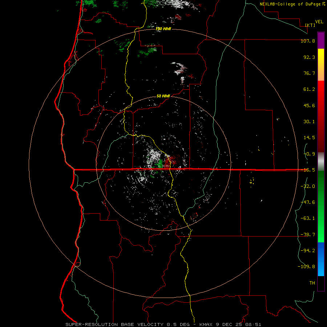Click the blue segment of velocity color bar
The width and height of the screenshot is (327, 327).
point(321,259)
